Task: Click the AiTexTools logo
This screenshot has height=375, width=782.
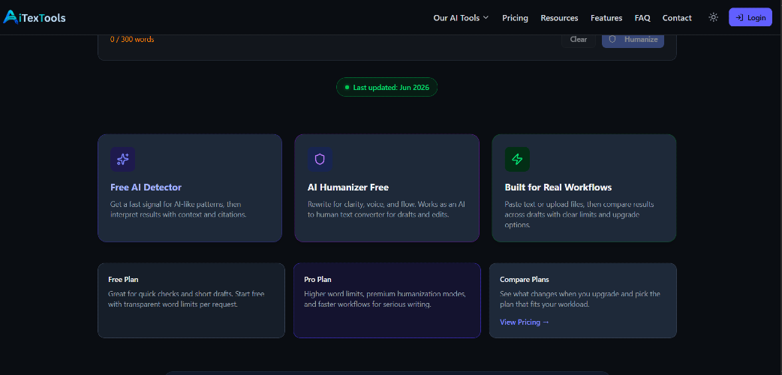Action: point(35,17)
